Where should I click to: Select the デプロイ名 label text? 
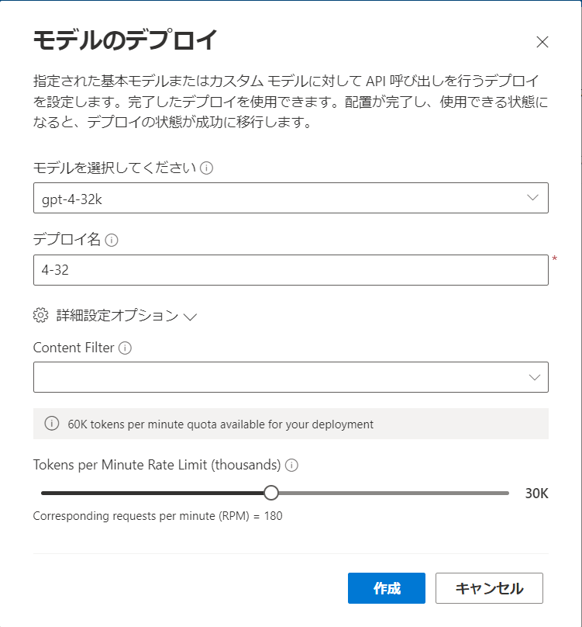pos(66,240)
